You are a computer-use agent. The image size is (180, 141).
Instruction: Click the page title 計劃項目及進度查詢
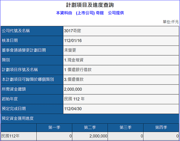pyautogui.click(x=90, y=5)
